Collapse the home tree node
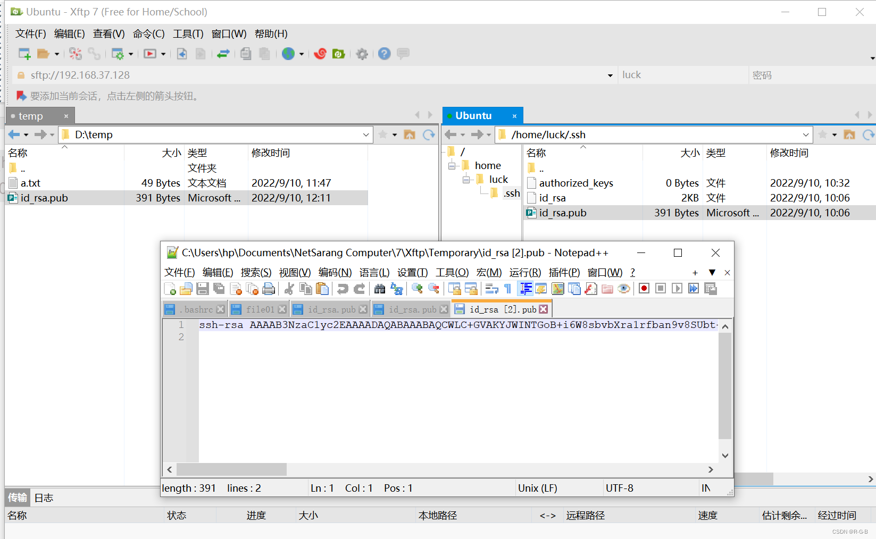This screenshot has height=539, width=876. [x=452, y=166]
